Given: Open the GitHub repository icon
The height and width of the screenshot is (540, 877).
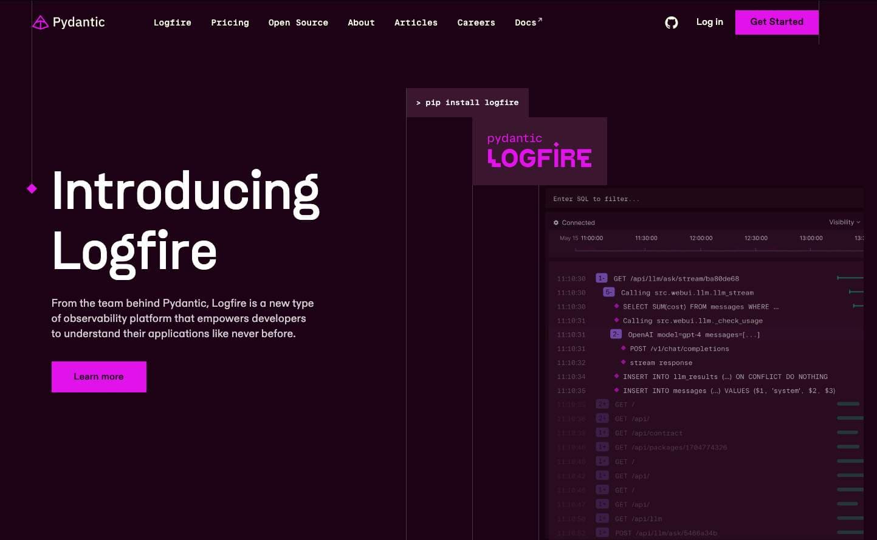Looking at the screenshot, I should pyautogui.click(x=671, y=22).
